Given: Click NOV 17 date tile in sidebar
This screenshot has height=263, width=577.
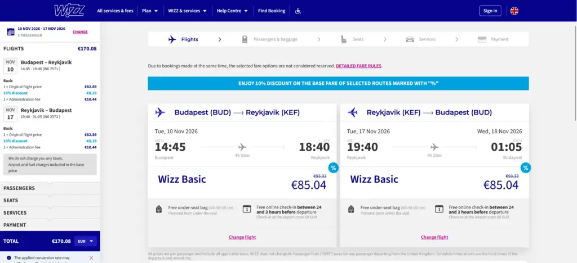Looking at the screenshot, I should (10, 114).
